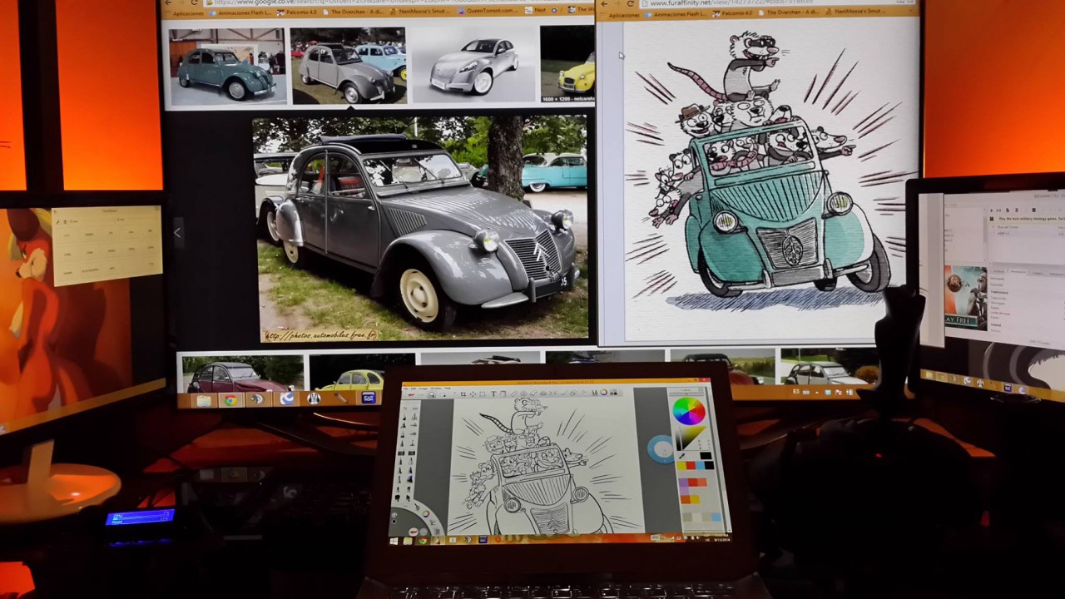Open the Image menu in the tablet drawing app
The width and height of the screenshot is (1065, 599).
click(424, 389)
